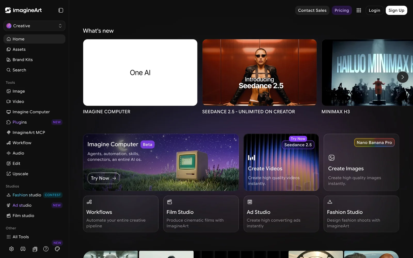
Task: Click the ImagineArt logo
Action: click(23, 10)
